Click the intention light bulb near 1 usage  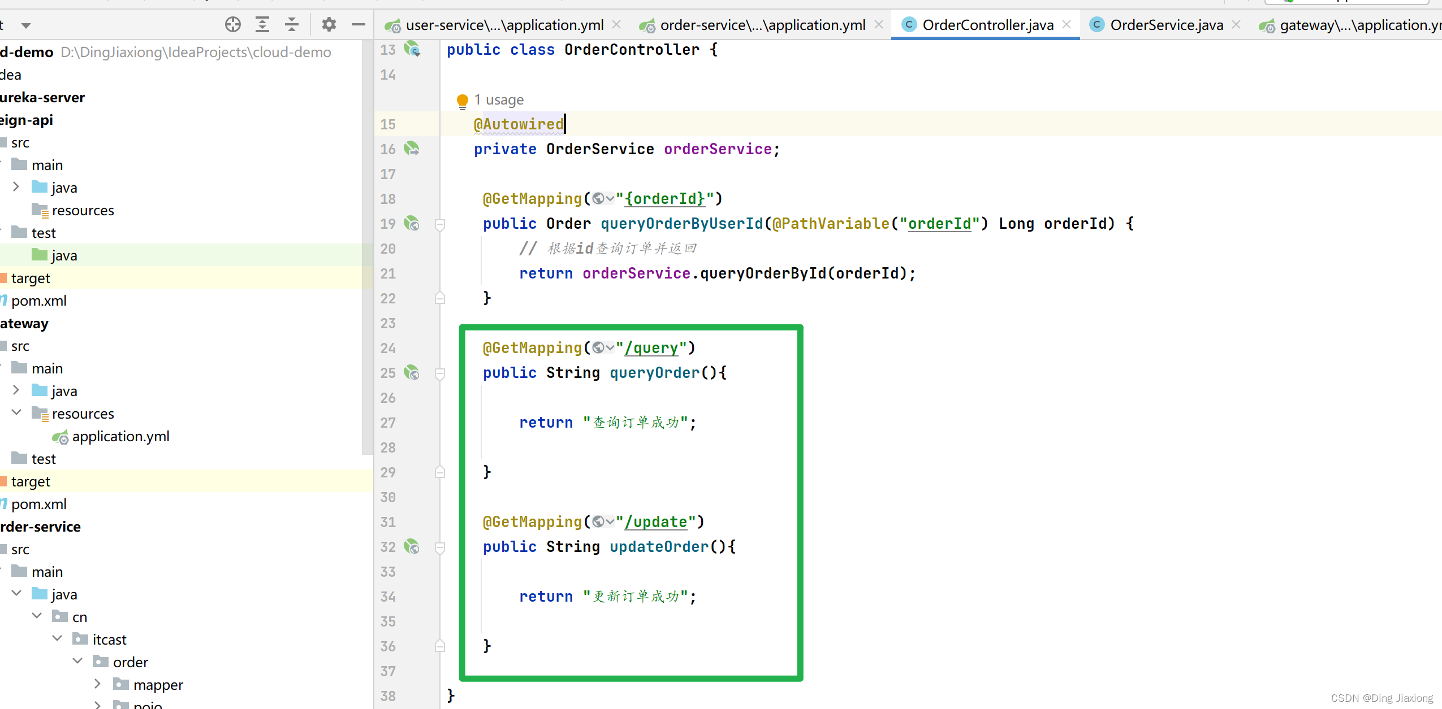[462, 101]
